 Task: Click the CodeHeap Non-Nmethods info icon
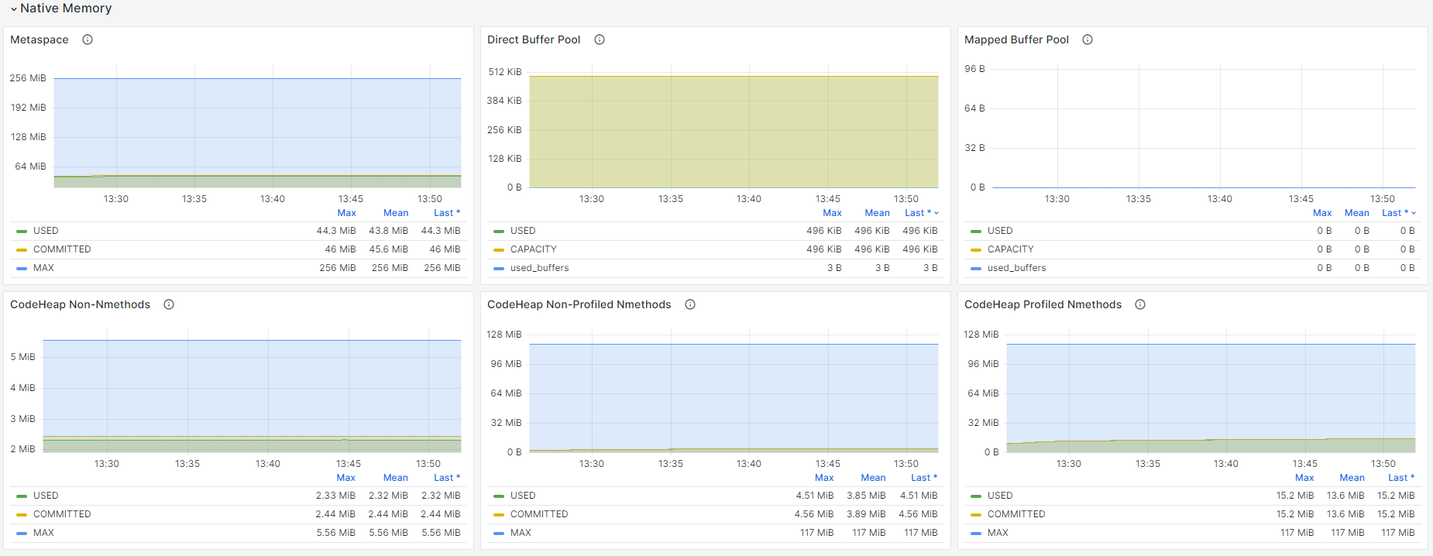169,304
